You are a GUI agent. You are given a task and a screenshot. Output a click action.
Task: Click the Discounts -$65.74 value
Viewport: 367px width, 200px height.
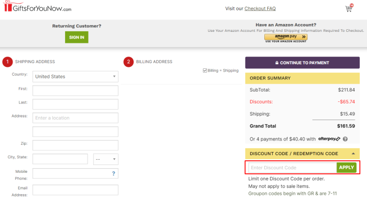(x=346, y=102)
